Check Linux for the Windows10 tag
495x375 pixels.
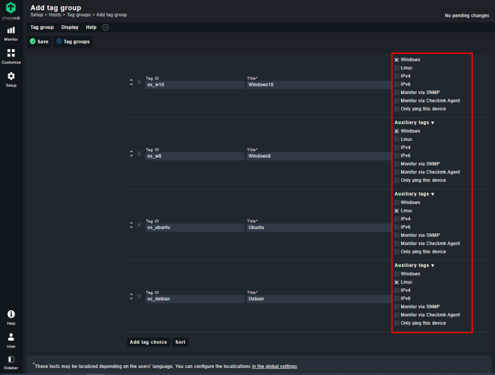396,68
